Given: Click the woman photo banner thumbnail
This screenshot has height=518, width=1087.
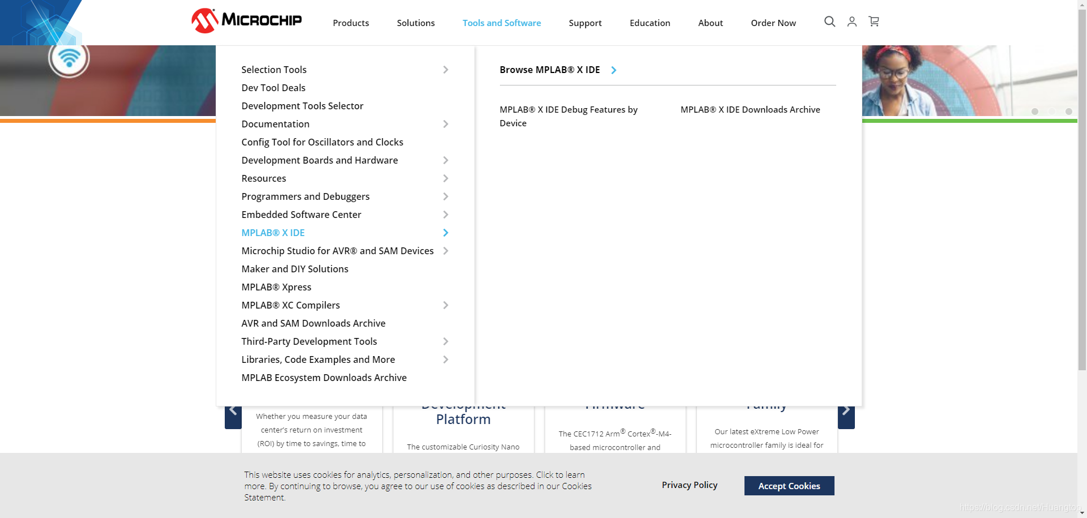Looking at the screenshot, I should (x=969, y=80).
